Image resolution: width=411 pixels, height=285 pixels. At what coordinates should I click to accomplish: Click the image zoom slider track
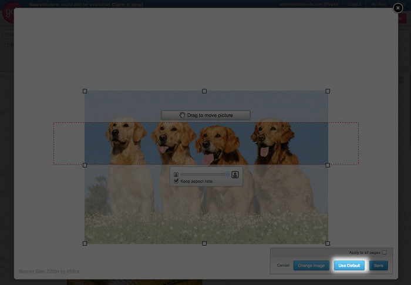point(205,175)
